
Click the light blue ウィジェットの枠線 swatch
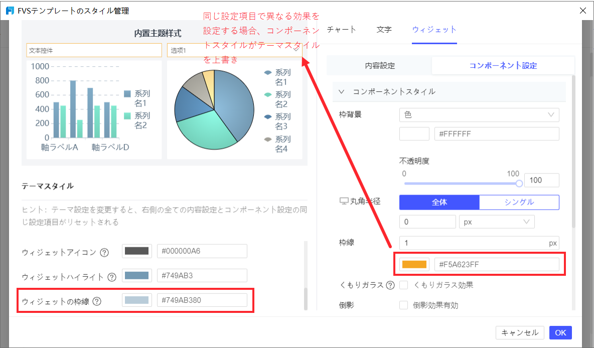(137, 300)
